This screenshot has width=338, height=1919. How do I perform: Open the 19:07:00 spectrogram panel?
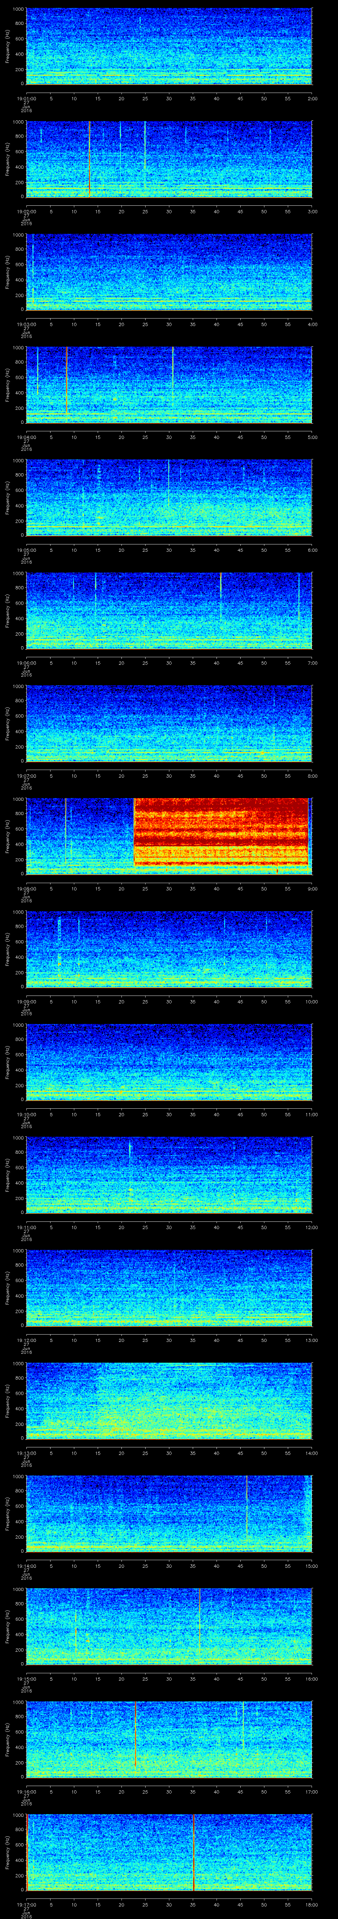click(x=169, y=723)
